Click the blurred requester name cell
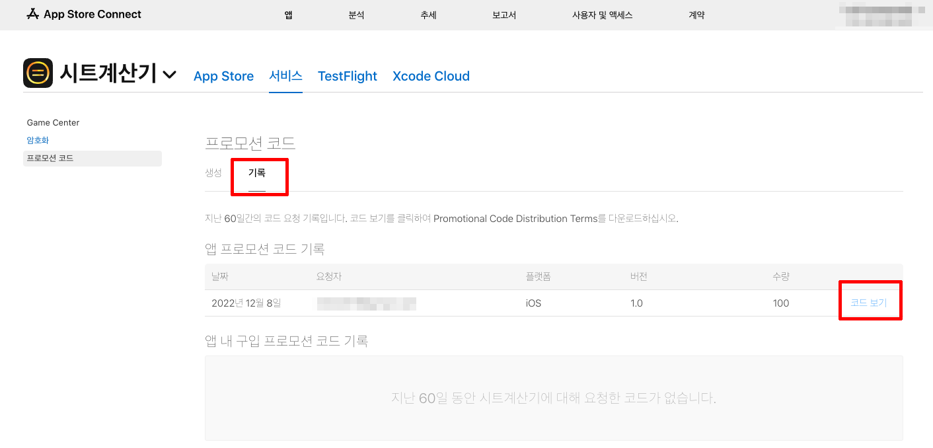Image resolution: width=933 pixels, height=448 pixels. pyautogui.click(x=366, y=303)
